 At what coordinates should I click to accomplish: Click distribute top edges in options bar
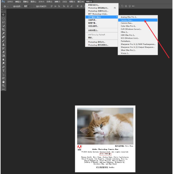78,6
